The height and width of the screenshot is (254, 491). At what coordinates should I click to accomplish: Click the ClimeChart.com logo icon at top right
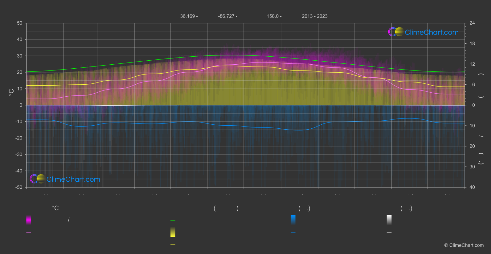point(396,32)
